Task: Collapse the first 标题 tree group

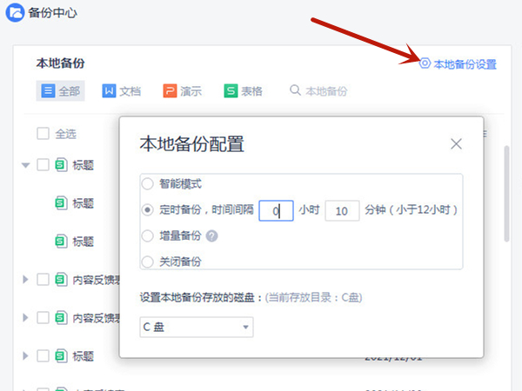Action: coord(25,164)
